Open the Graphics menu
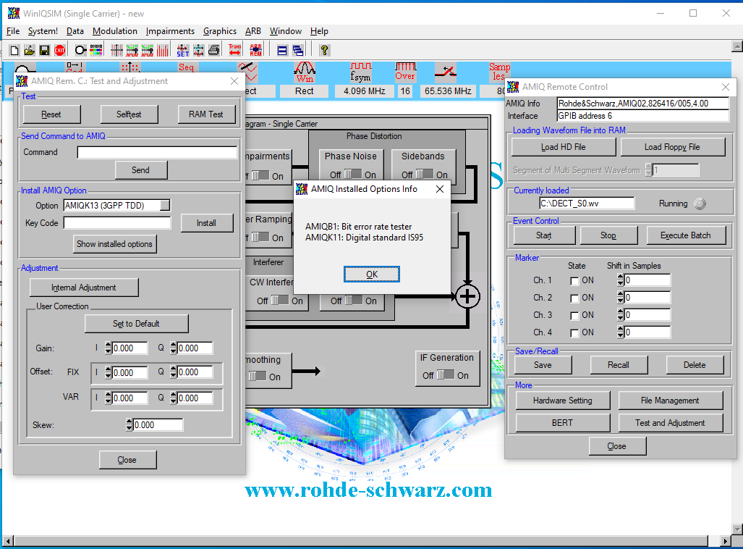Screen dimensions: 743x549 point(220,31)
